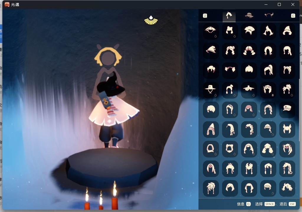Pick the cat-ear hood headpiece
302x212 pixels.
230,149
